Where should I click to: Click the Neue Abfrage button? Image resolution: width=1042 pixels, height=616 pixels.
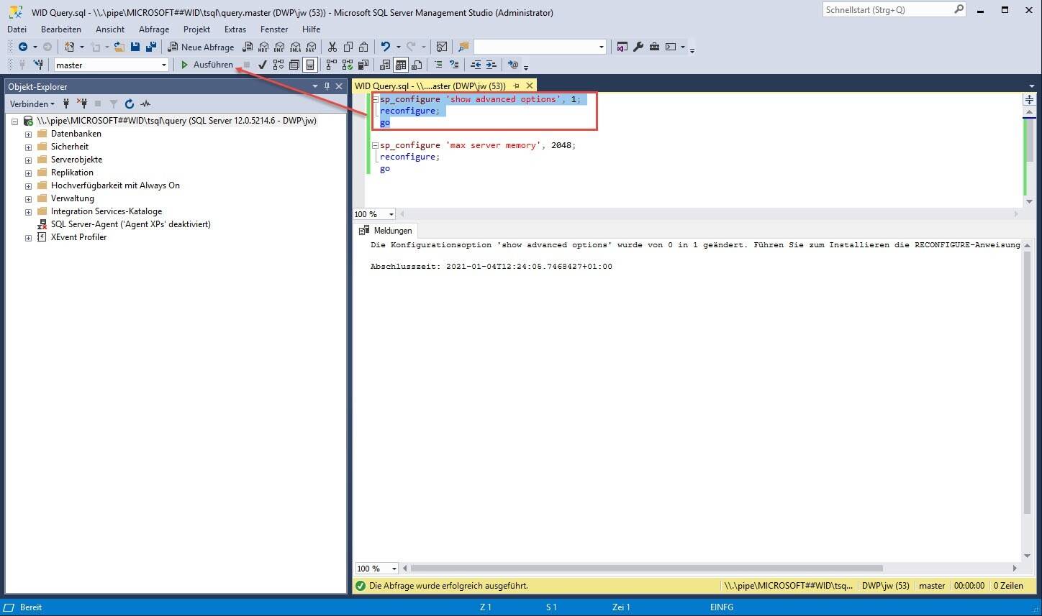pyautogui.click(x=201, y=47)
